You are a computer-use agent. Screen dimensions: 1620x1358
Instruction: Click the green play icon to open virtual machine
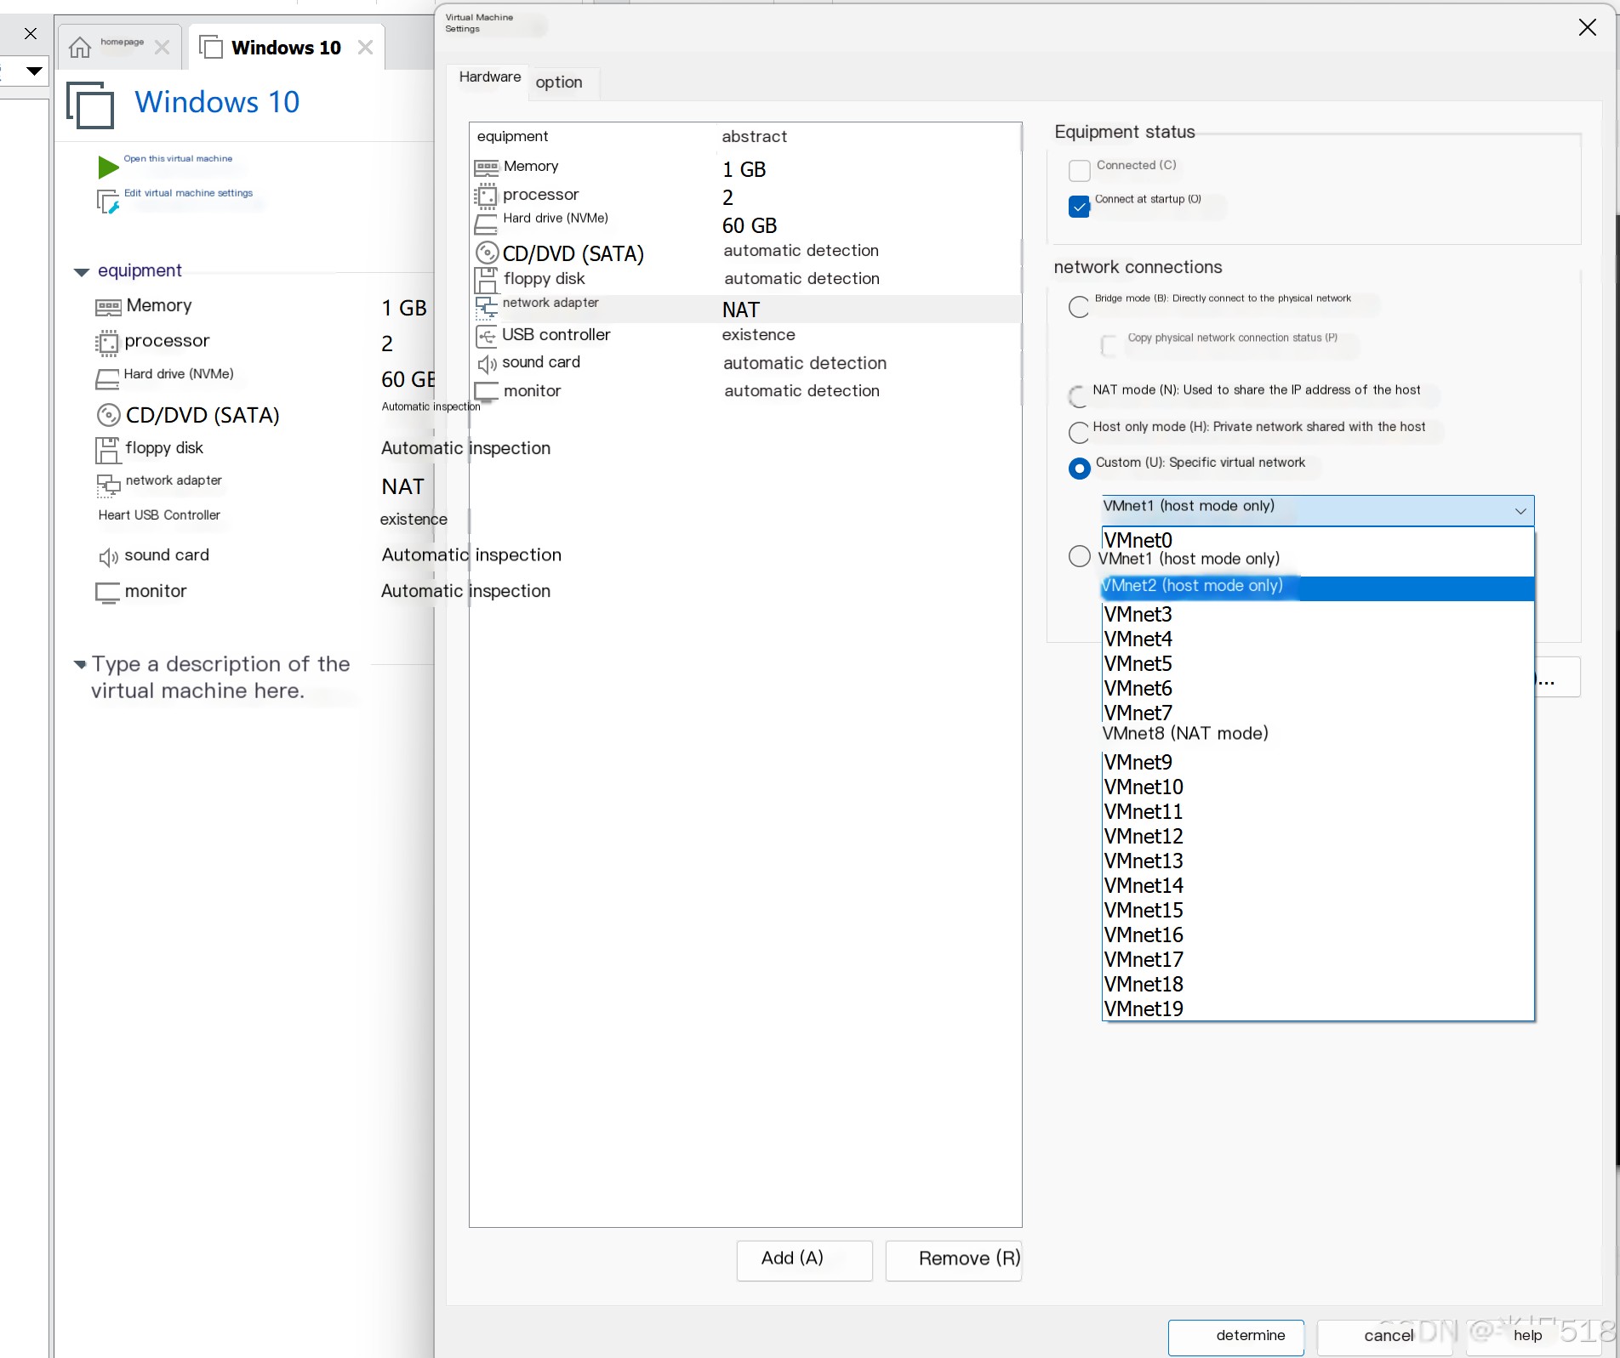click(108, 167)
